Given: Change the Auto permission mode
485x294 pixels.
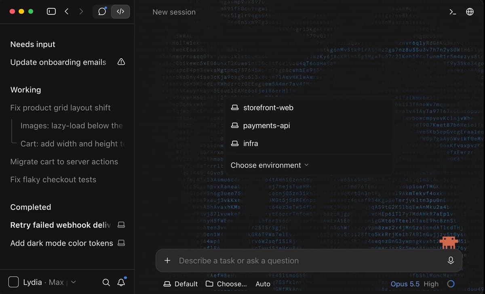Looking at the screenshot, I should click(263, 284).
